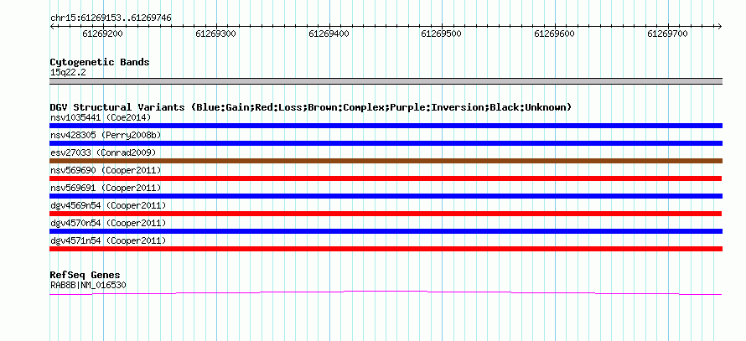Click the Cytogenetic Bands track title

coord(100,62)
